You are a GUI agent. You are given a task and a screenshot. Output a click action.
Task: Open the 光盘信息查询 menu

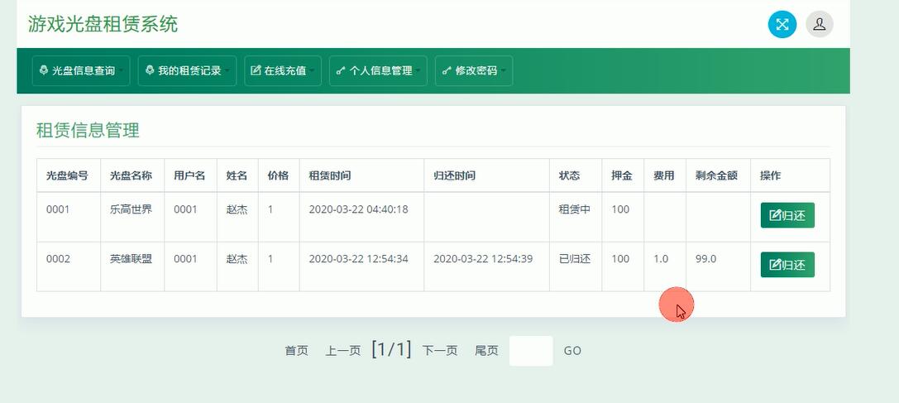(81, 70)
